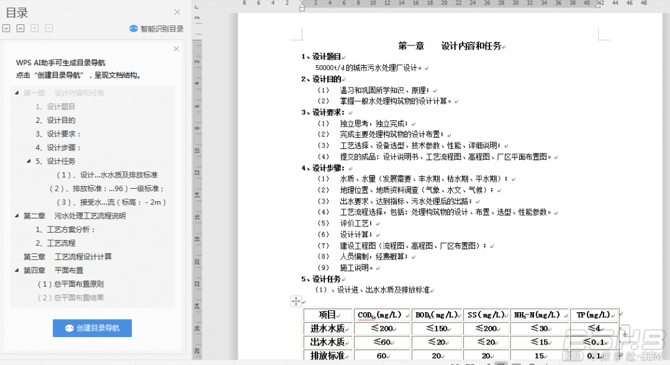Click heading 5、设计任务 in document
670x365 pixels.
coord(321,279)
